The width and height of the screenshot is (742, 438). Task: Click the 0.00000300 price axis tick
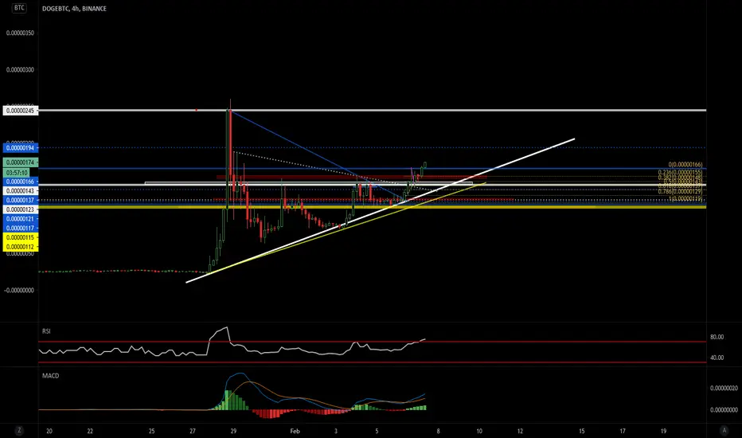(x=20, y=69)
